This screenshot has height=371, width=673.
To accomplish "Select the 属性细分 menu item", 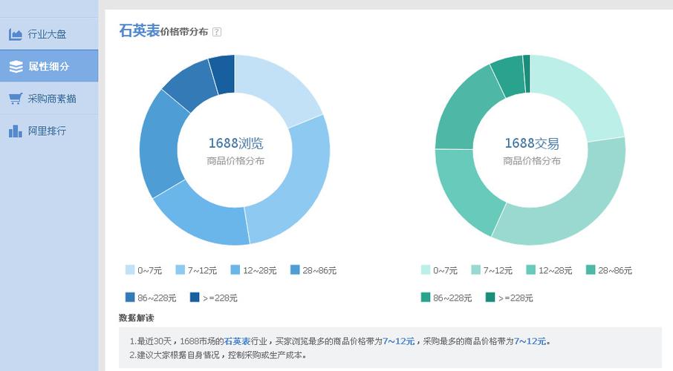I will 49,66.
